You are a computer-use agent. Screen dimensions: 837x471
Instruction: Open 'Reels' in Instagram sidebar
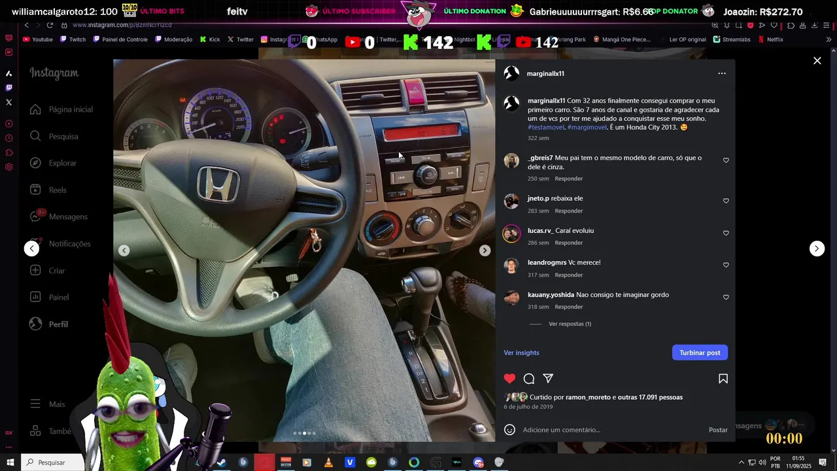[48, 190]
